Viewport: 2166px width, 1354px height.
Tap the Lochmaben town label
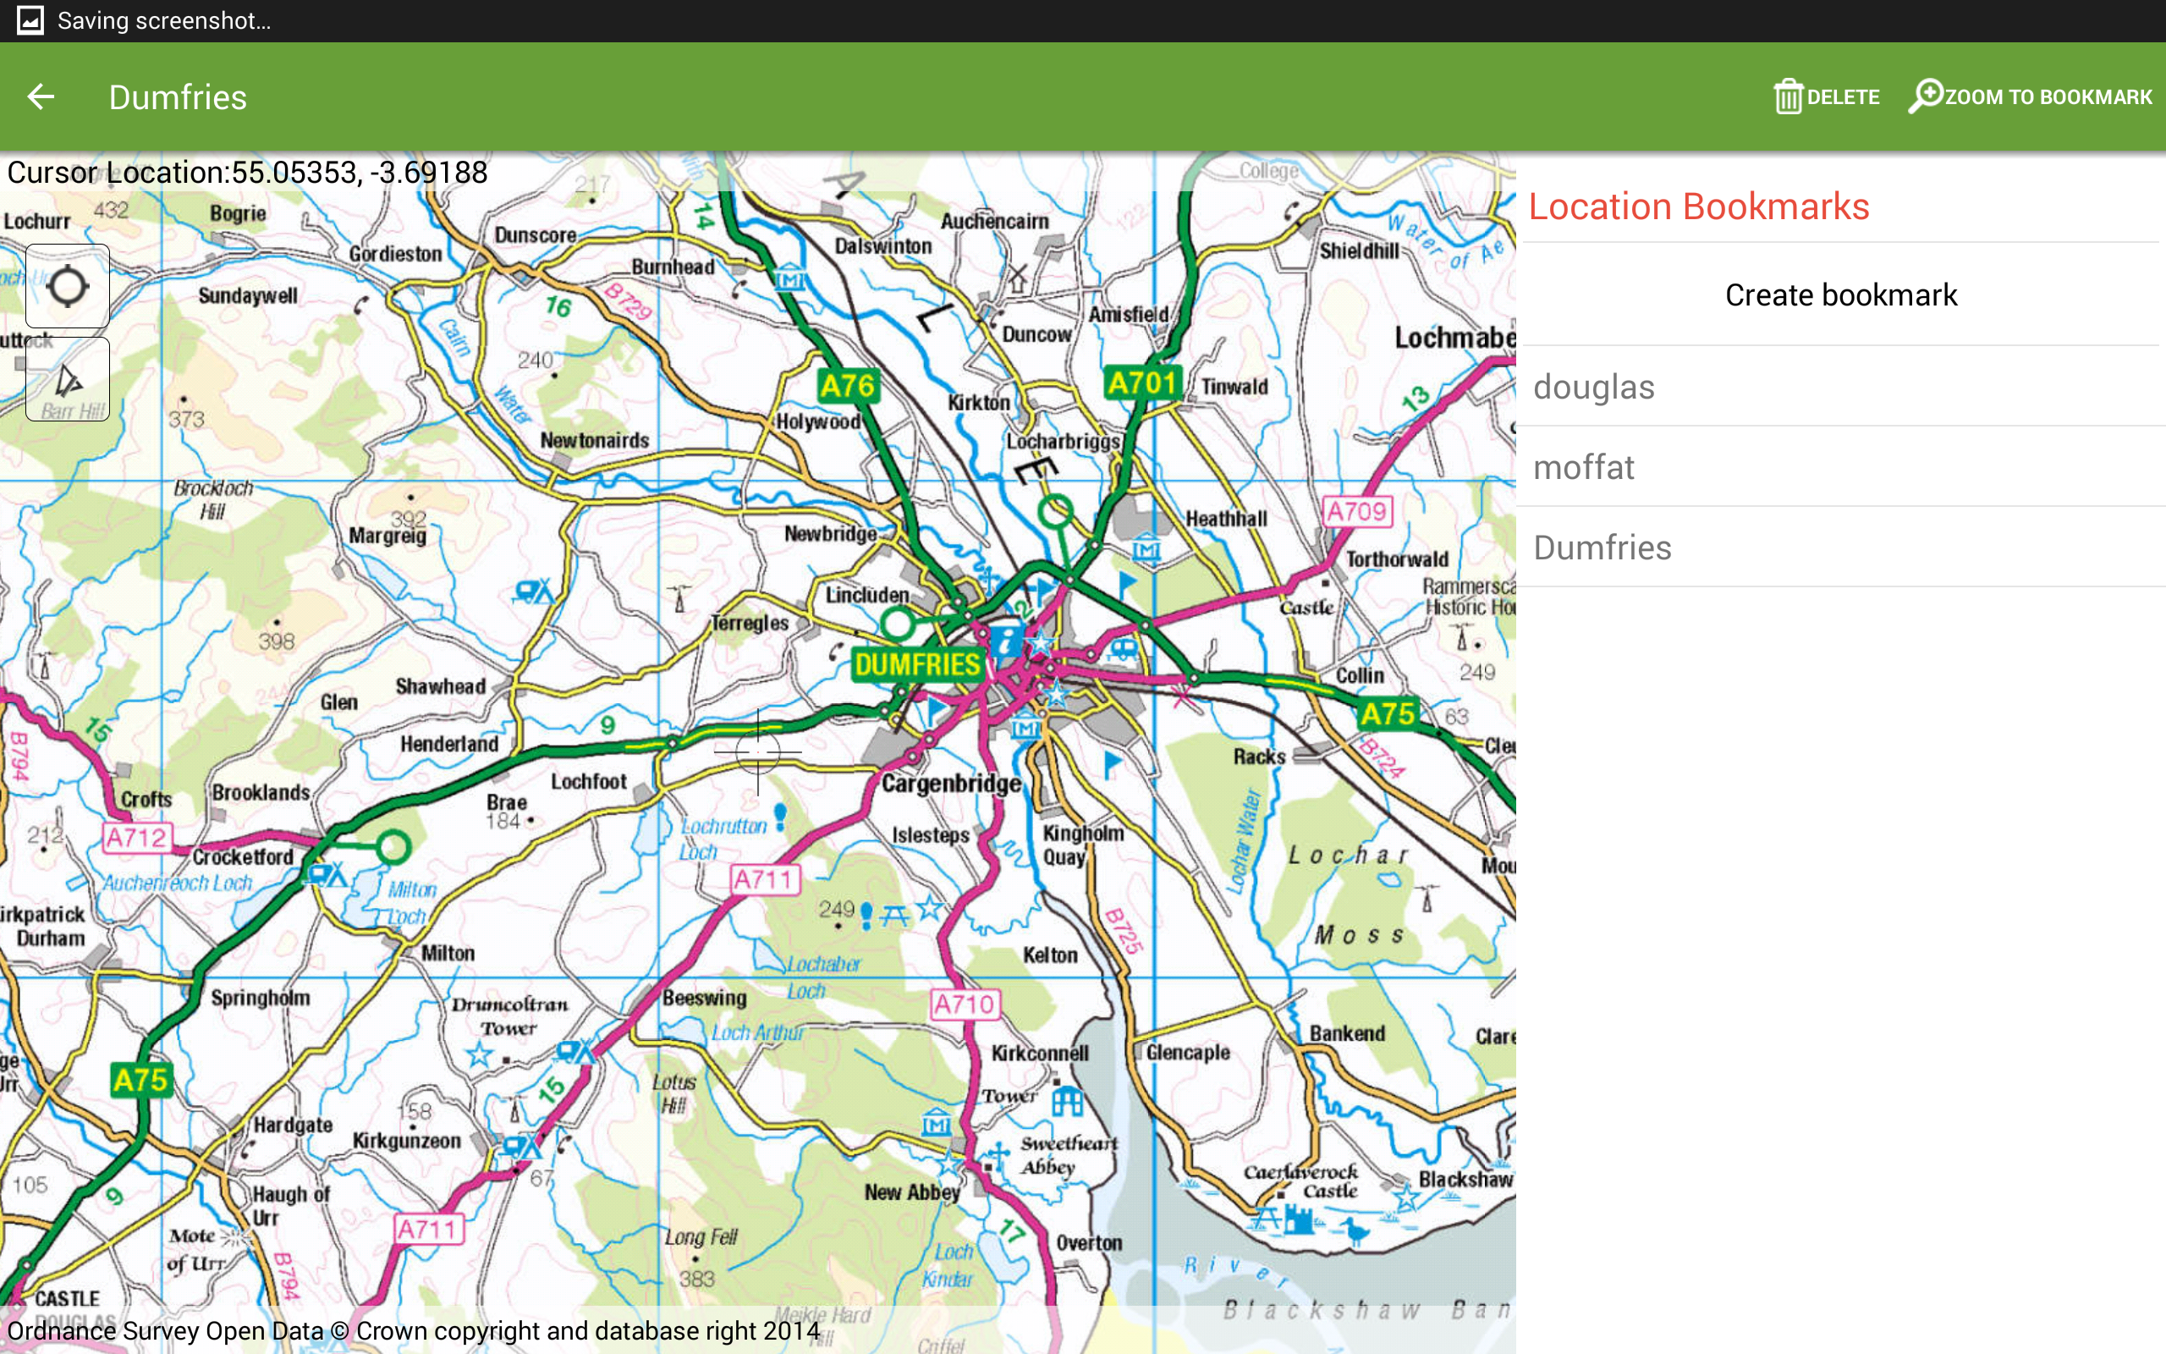(x=1455, y=338)
